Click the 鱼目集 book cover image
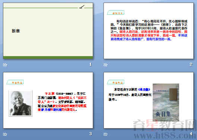This screenshot has width=197, height=140. [x=166, y=102]
